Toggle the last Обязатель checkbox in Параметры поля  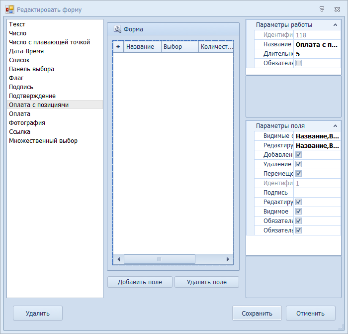(x=299, y=230)
